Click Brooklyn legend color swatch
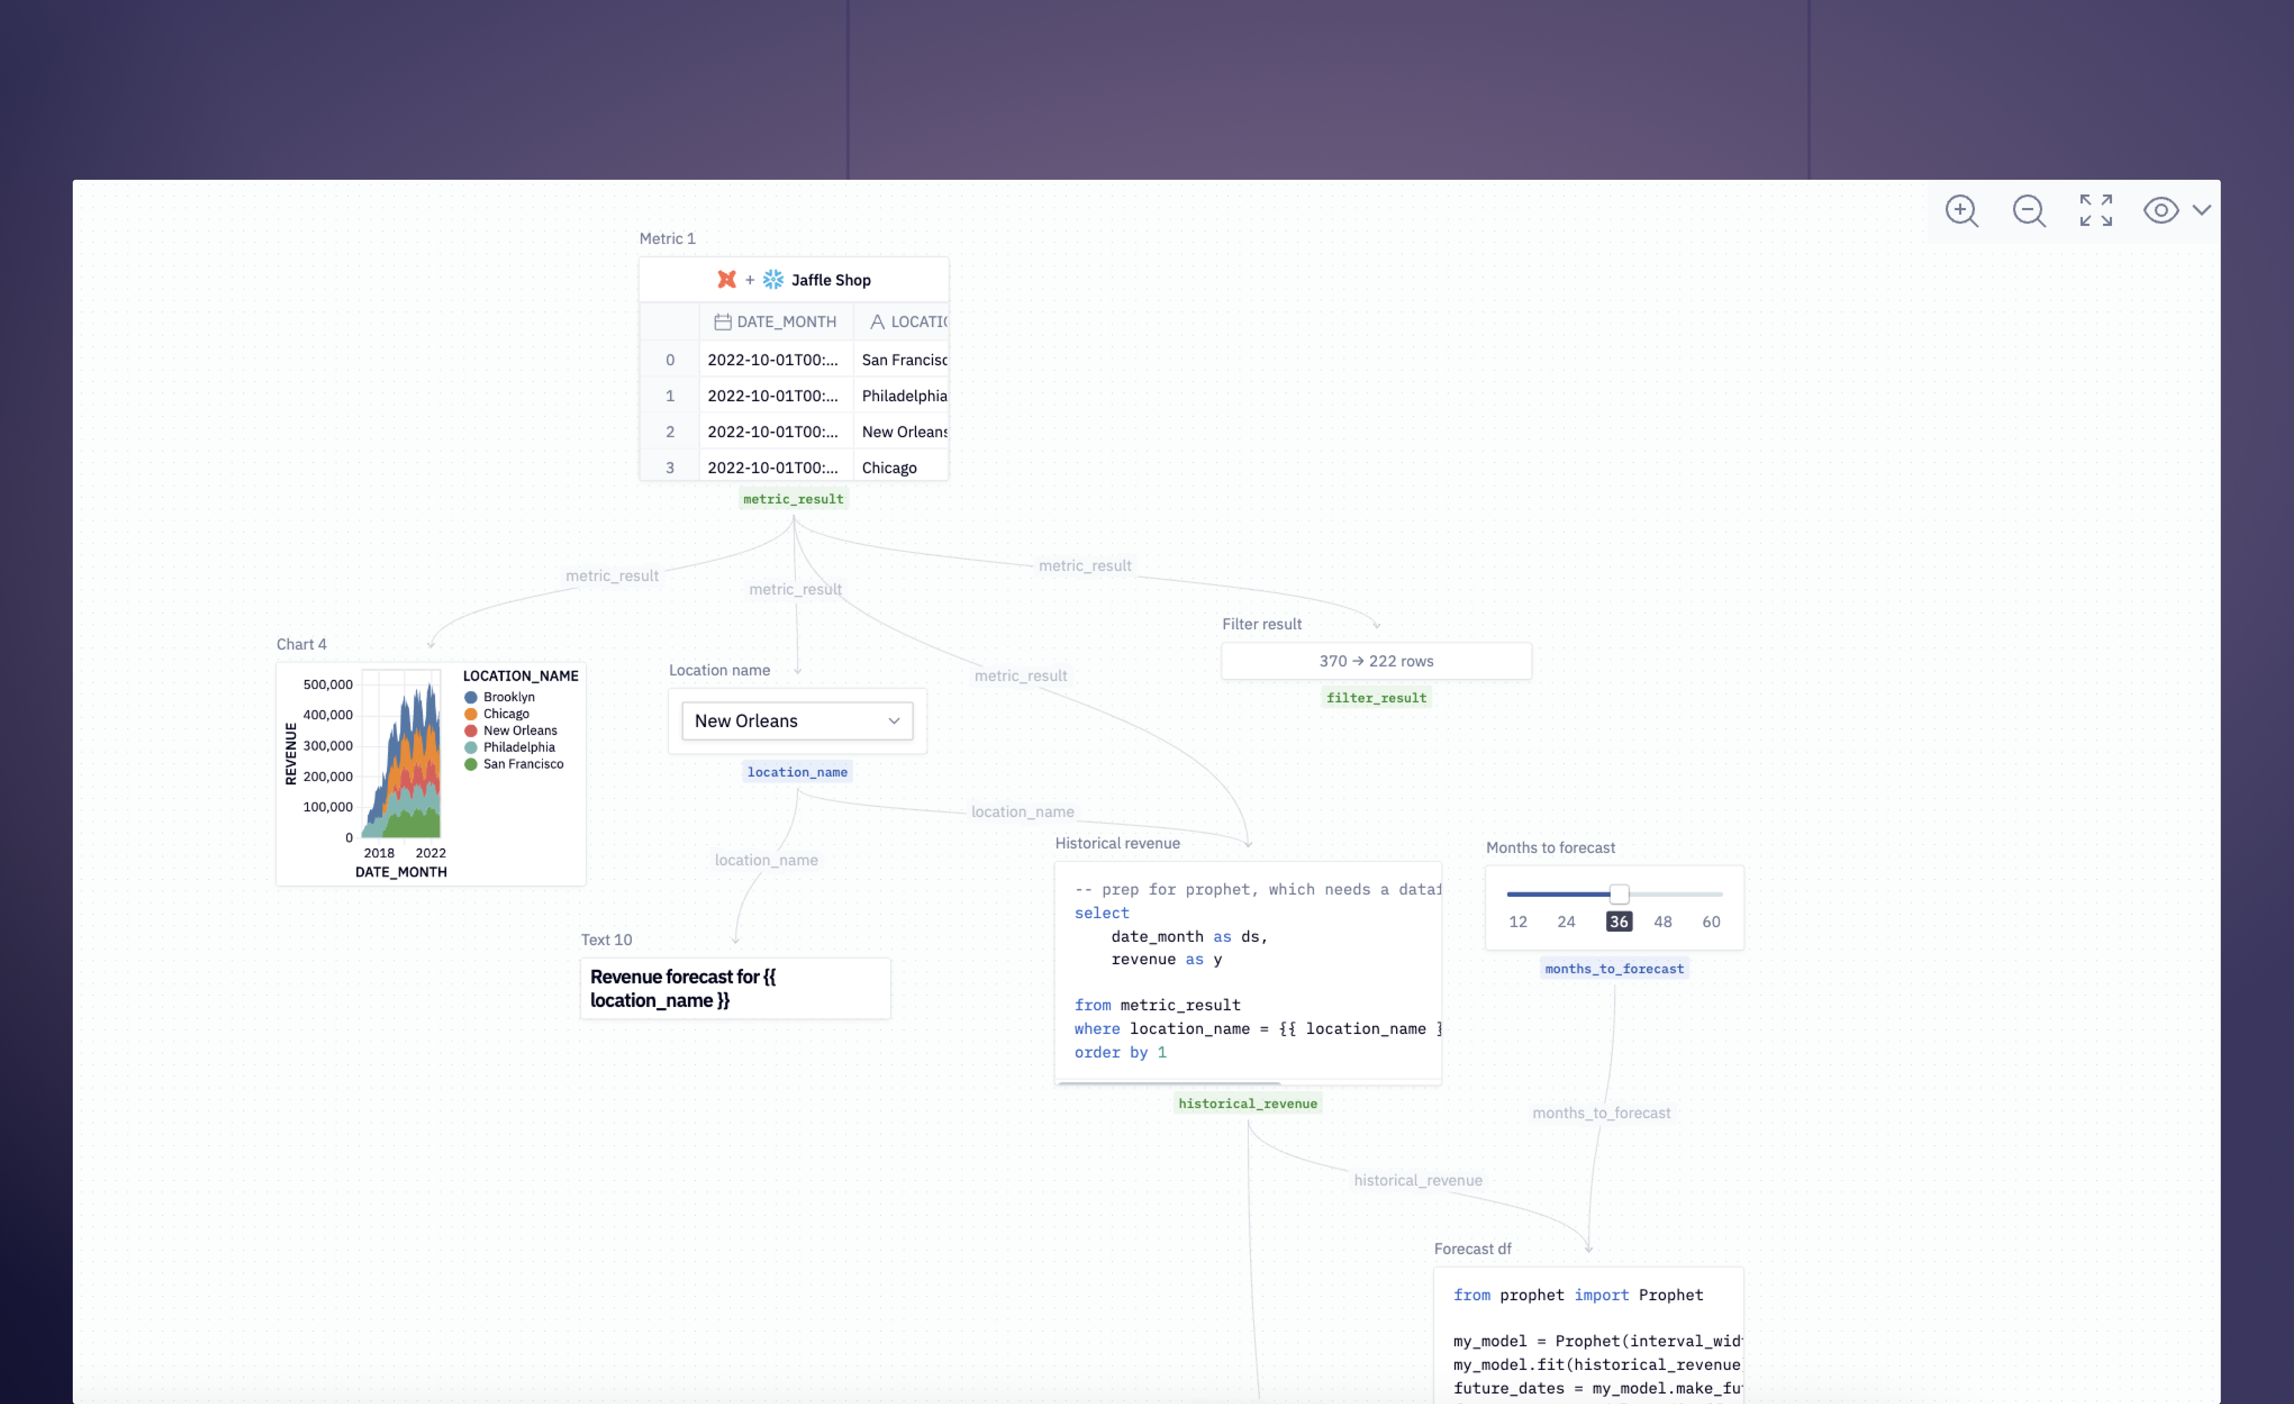The height and width of the screenshot is (1404, 2294). (471, 697)
